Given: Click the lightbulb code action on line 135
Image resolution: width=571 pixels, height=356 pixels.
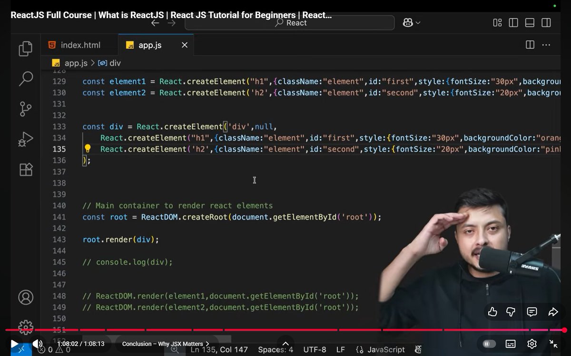Looking at the screenshot, I should coord(87,149).
